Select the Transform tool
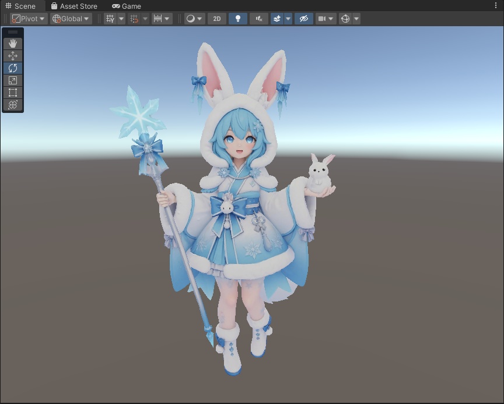 (12, 105)
